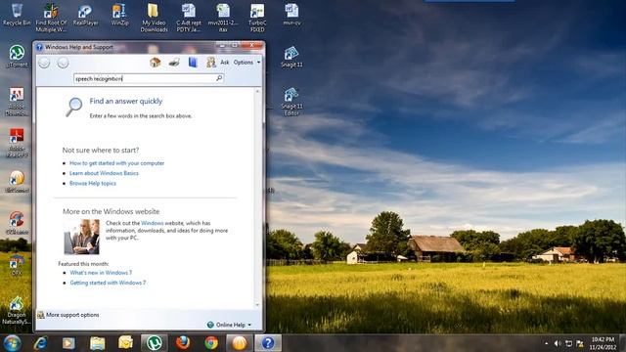Open Windows Explorer from taskbar

tap(97, 343)
